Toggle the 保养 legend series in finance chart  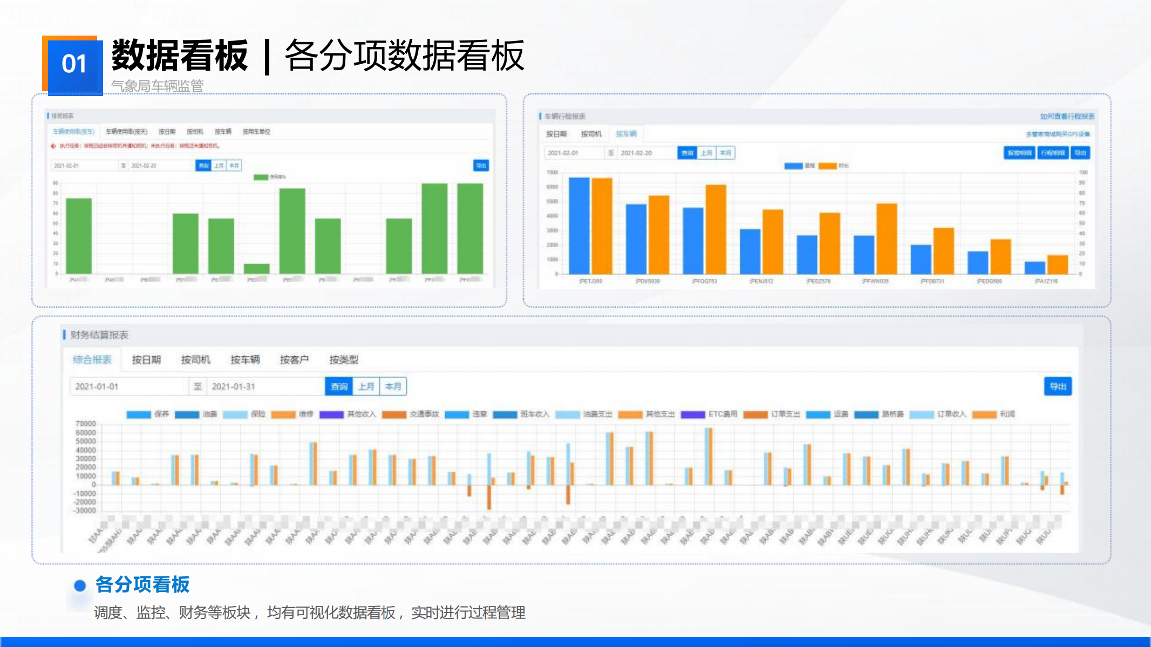pos(139,414)
